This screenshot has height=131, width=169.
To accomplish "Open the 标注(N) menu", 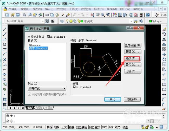I will click(99, 9).
